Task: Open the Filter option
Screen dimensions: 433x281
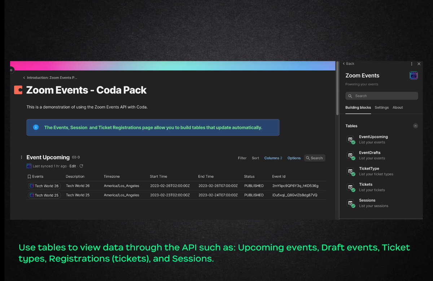Action: click(x=242, y=158)
